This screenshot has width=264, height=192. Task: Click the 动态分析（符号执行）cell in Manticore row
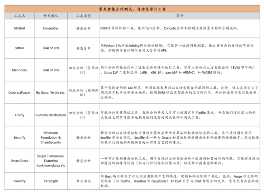pos(84,70)
